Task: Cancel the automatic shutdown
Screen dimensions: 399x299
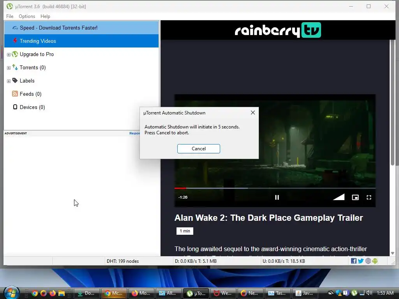Action: (198, 149)
